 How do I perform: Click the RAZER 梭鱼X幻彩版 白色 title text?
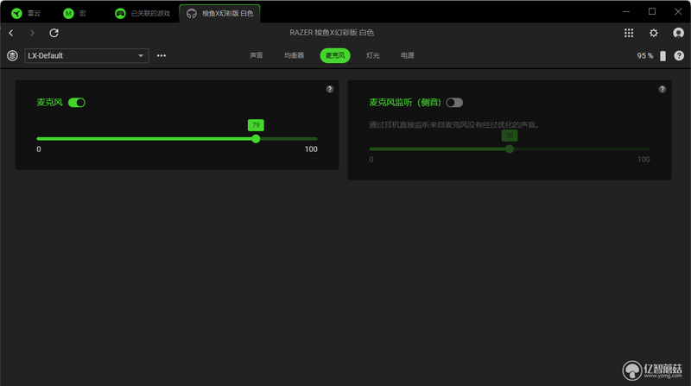pos(332,33)
